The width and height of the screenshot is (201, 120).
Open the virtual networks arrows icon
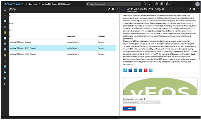[x=5, y=61]
